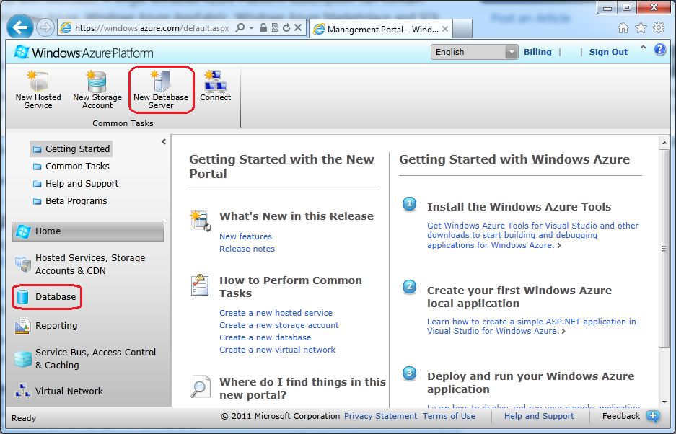The width and height of the screenshot is (676, 434).
Task: Click the Compatibility View icon in the address bar
Action: coord(275,28)
